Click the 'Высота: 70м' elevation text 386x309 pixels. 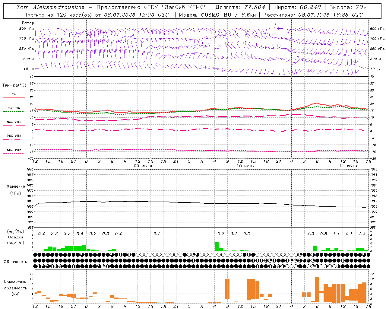coord(348,7)
